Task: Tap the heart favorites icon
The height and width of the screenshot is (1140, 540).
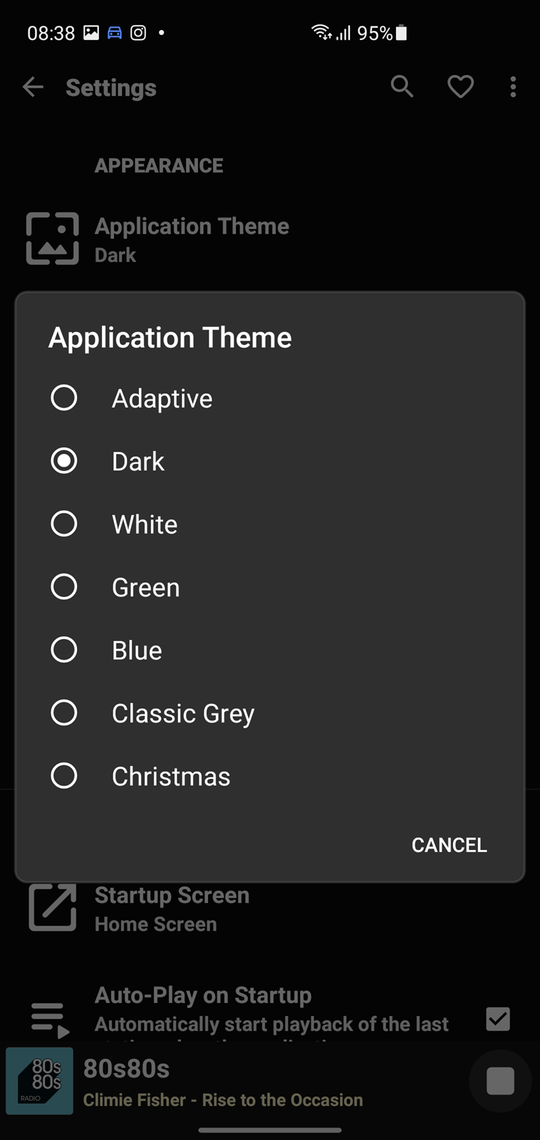Action: click(460, 87)
